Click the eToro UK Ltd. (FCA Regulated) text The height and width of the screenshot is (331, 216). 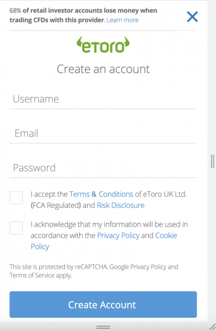point(109,200)
